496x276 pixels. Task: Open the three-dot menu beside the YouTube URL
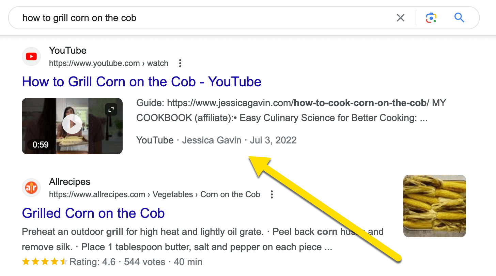coord(180,63)
